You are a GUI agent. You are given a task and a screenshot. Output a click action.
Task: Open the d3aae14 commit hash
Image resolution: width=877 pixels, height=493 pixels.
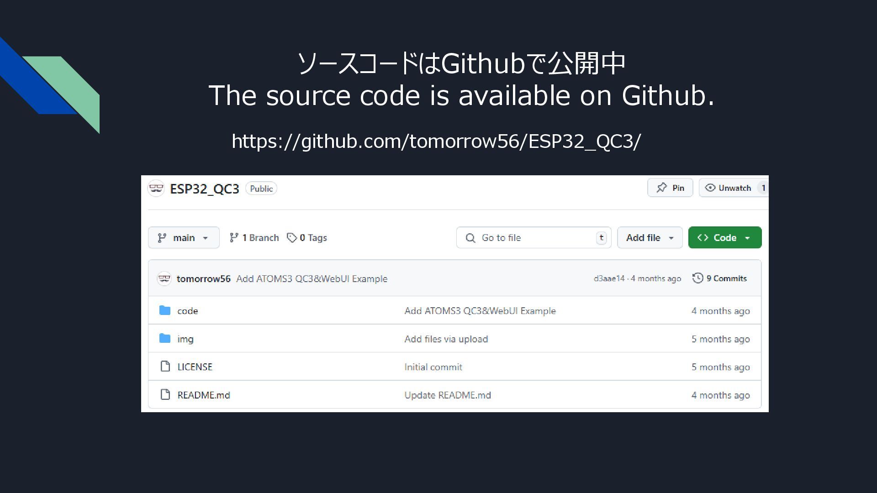[608, 278]
